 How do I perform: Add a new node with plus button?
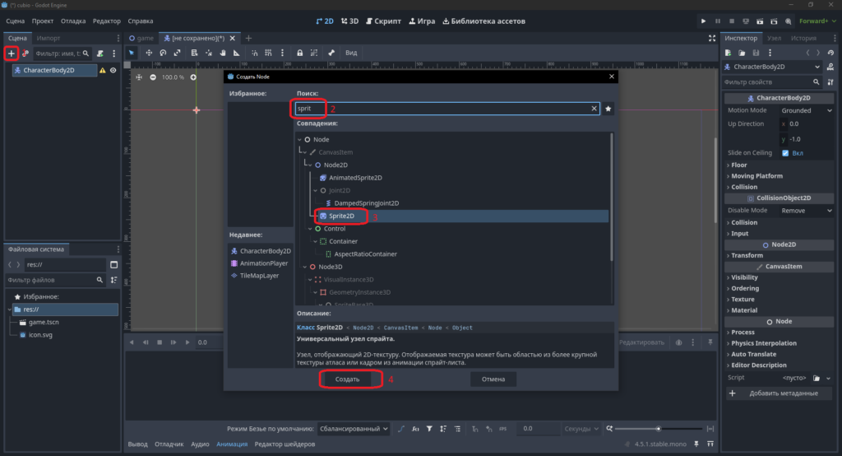[12, 54]
